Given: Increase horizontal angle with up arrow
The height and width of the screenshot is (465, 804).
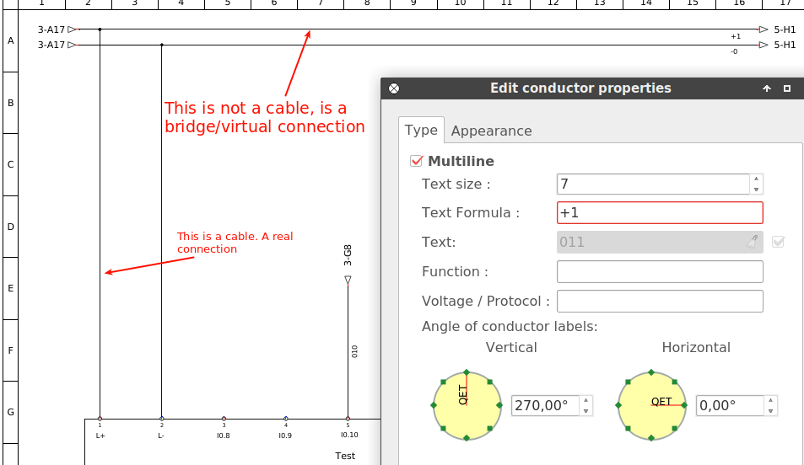Looking at the screenshot, I should pos(771,401).
